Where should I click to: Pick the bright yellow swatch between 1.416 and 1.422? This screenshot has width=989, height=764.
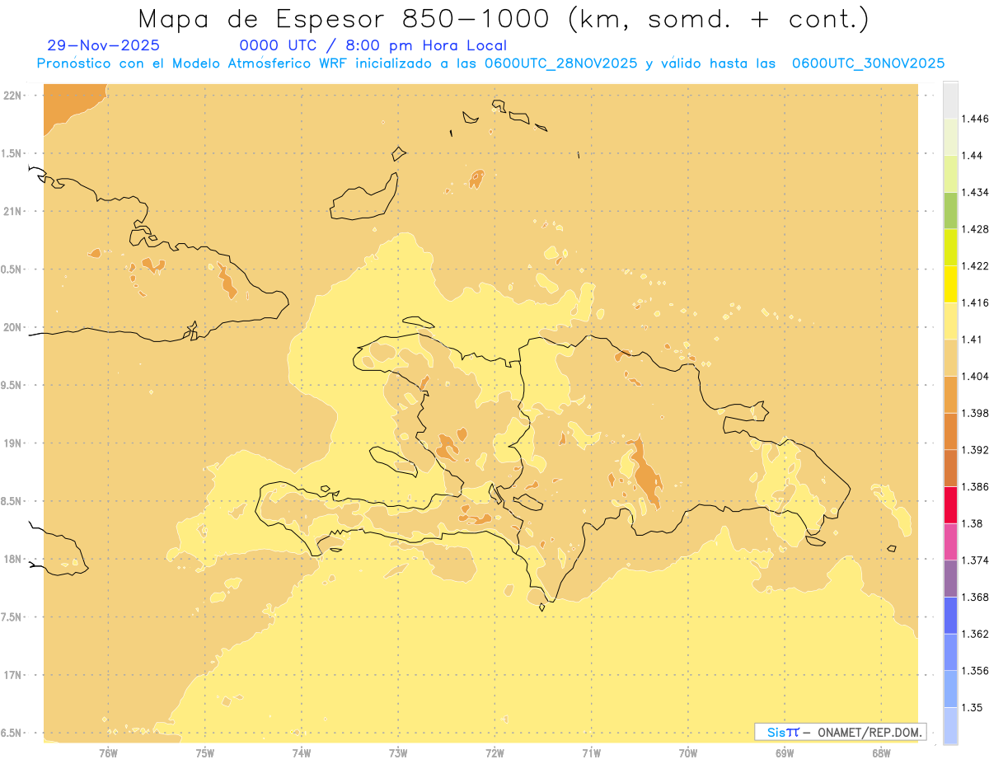pyautogui.click(x=950, y=284)
